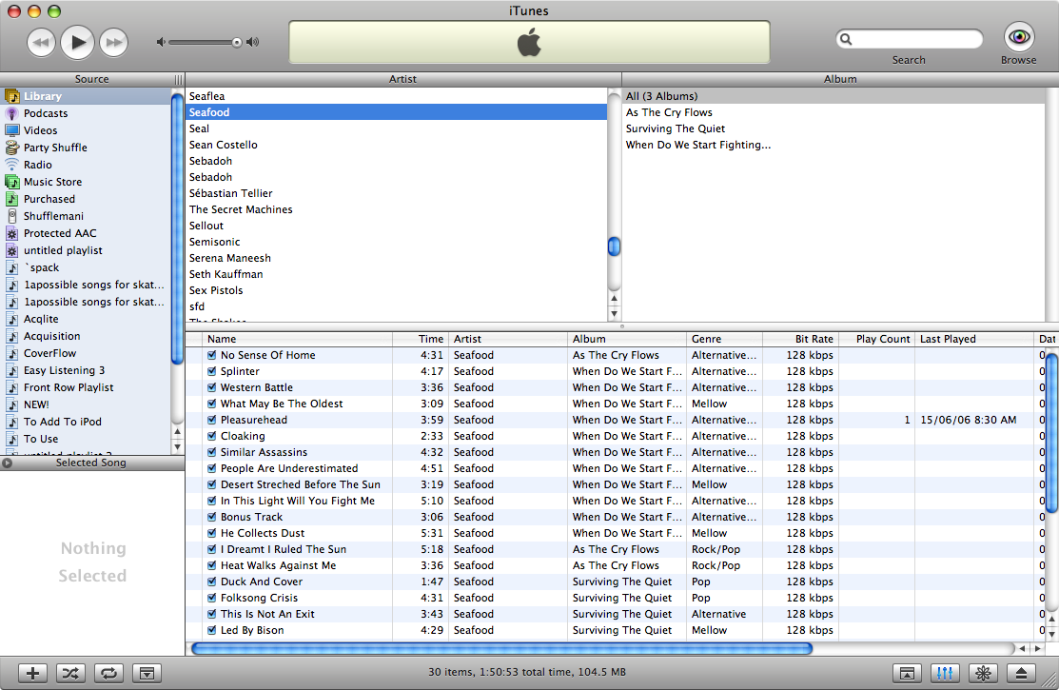
Task: Skip to the next track
Action: tap(114, 43)
